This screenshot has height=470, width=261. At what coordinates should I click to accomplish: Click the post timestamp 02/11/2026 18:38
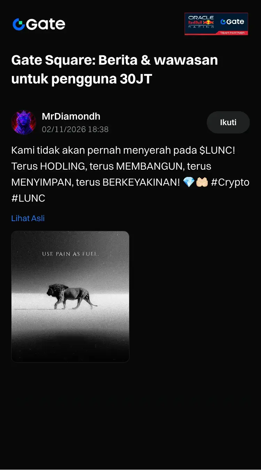[75, 129]
